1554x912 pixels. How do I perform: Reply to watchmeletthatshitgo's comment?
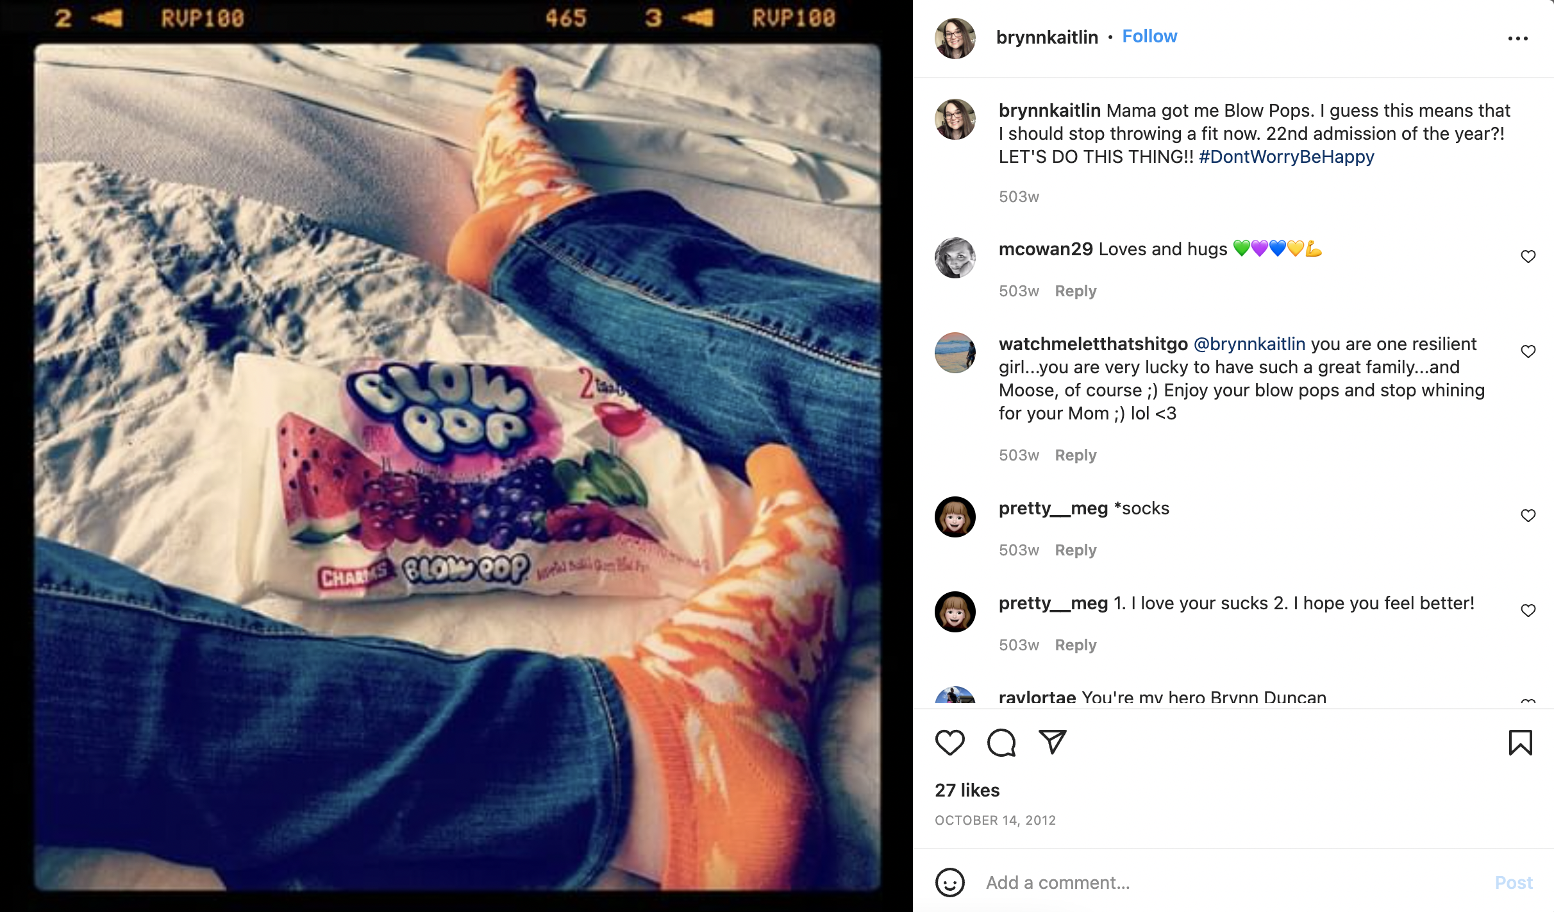[1076, 455]
